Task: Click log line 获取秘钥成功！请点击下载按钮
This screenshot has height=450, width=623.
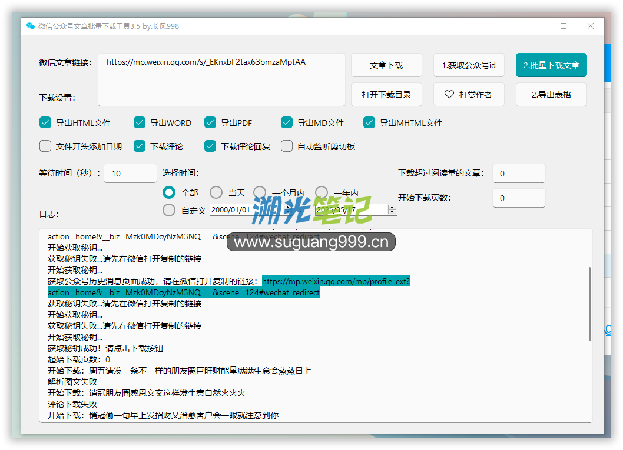Action: coord(105,348)
